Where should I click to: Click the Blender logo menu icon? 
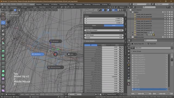point(2,4)
